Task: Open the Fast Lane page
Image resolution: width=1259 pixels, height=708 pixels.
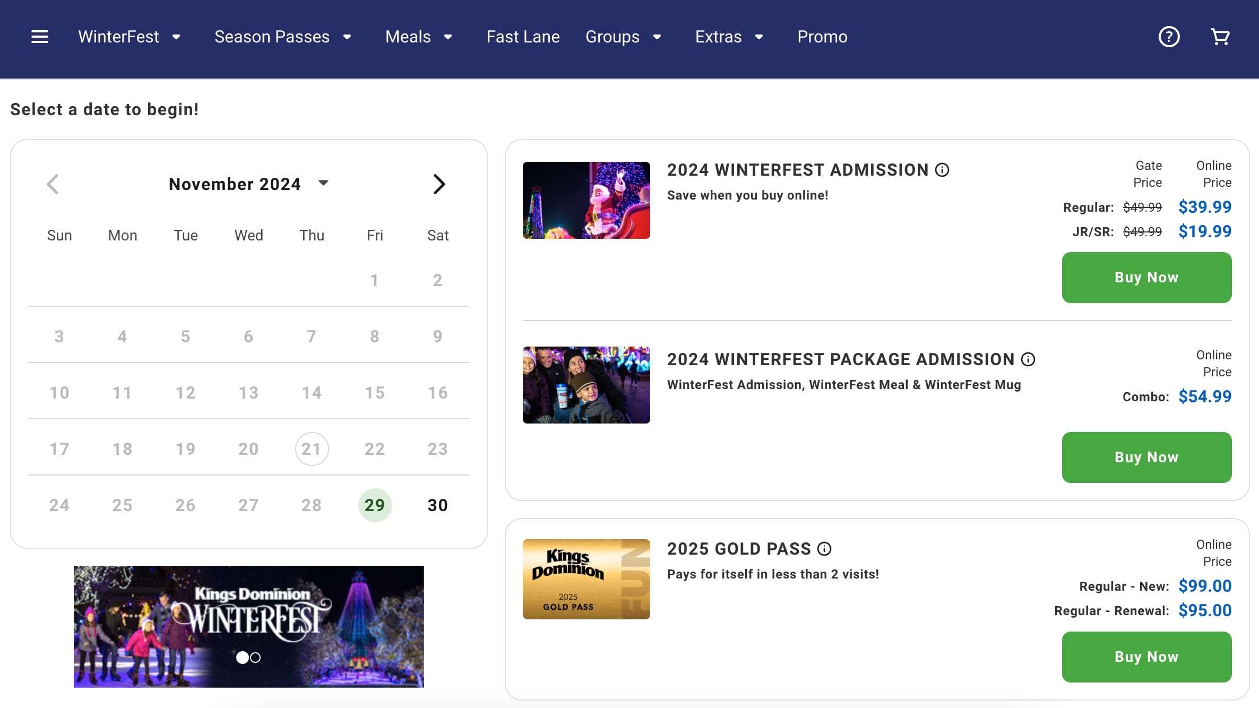Action: point(523,37)
